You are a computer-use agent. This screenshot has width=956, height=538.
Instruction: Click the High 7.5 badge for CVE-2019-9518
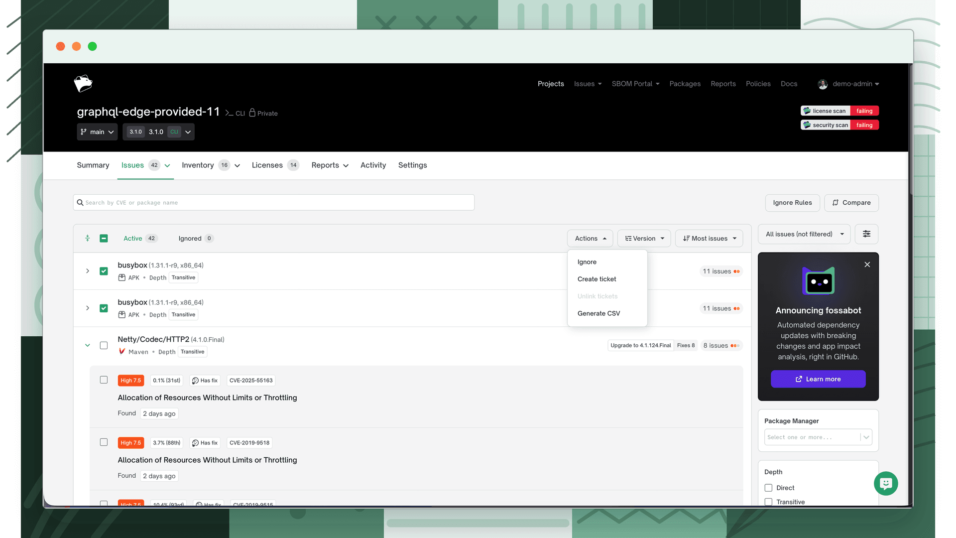[131, 443]
